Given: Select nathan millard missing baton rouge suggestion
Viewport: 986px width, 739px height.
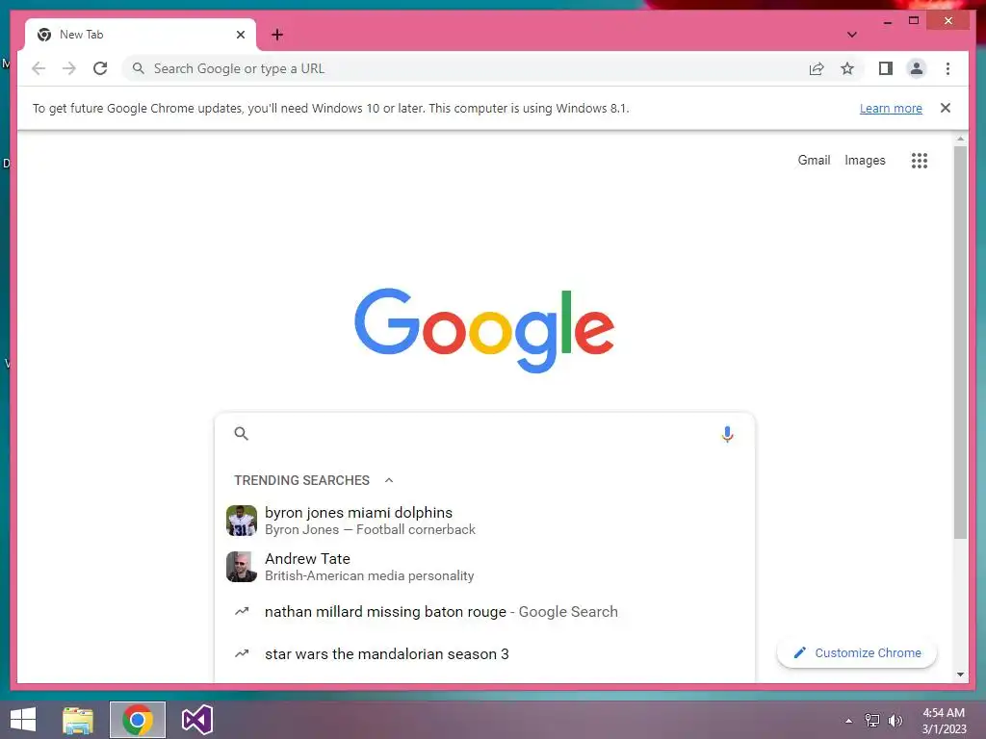Looking at the screenshot, I should [484, 611].
